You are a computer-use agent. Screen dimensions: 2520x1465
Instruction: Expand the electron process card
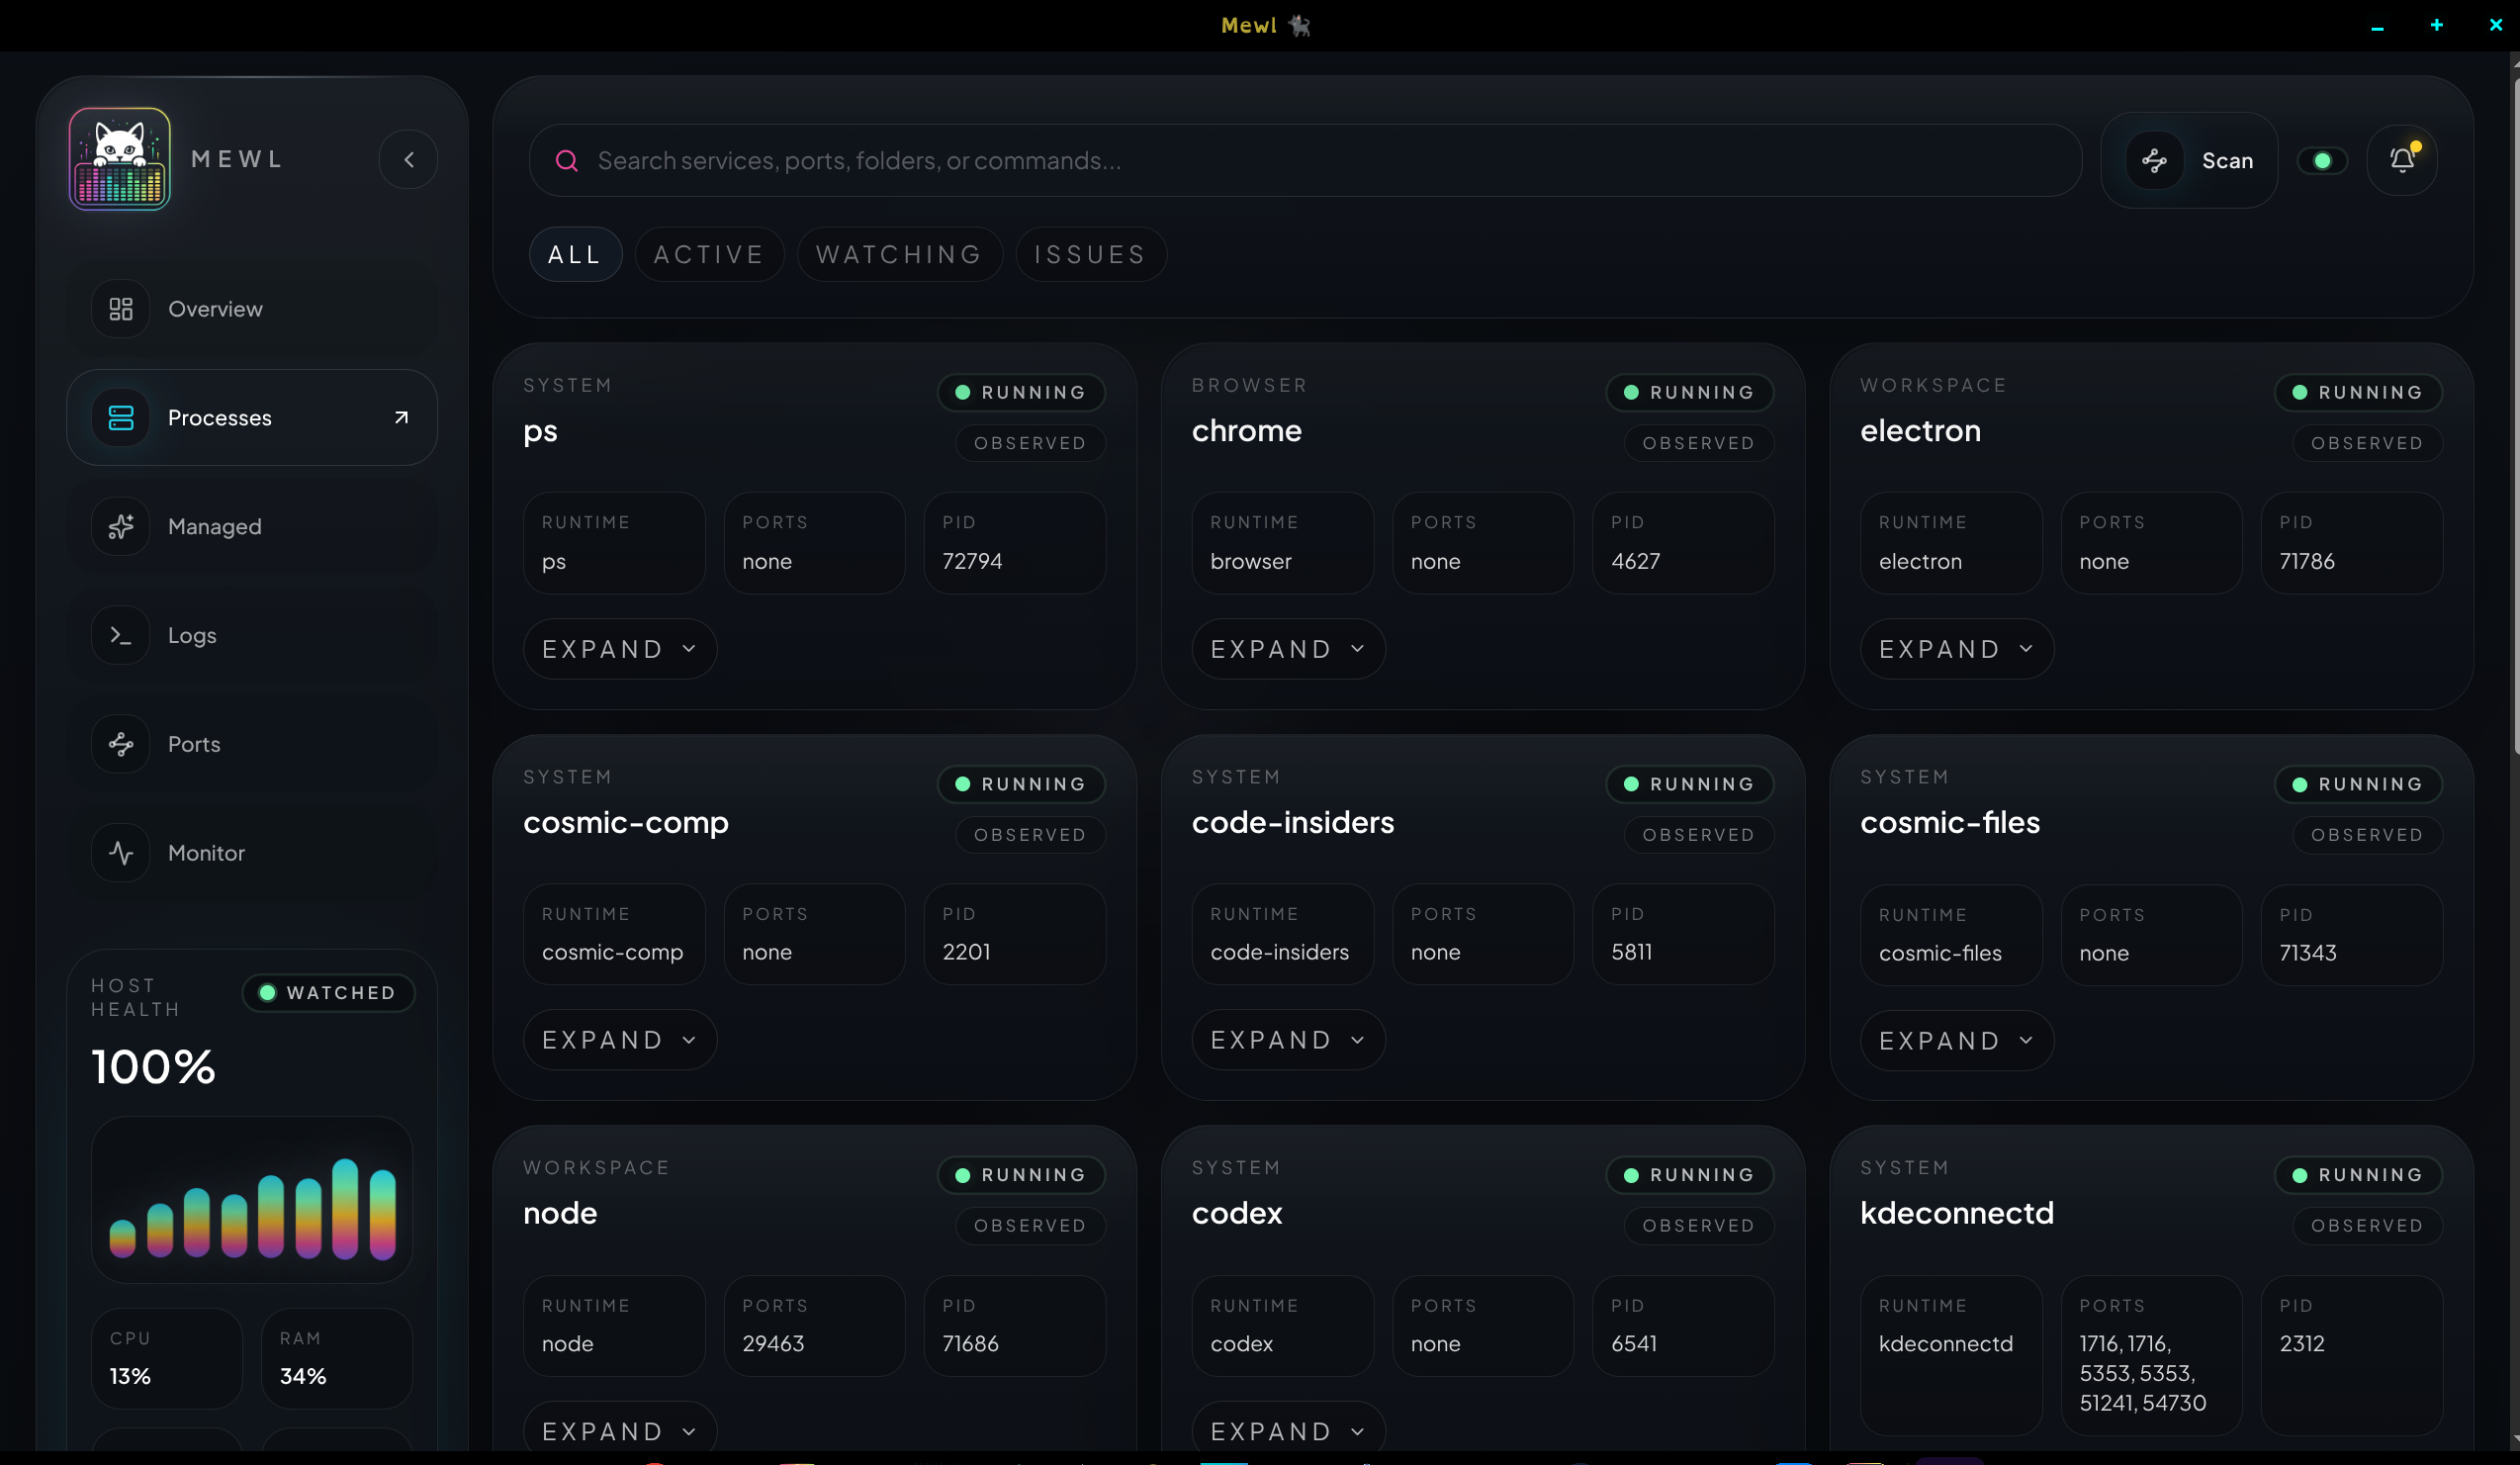point(1956,649)
